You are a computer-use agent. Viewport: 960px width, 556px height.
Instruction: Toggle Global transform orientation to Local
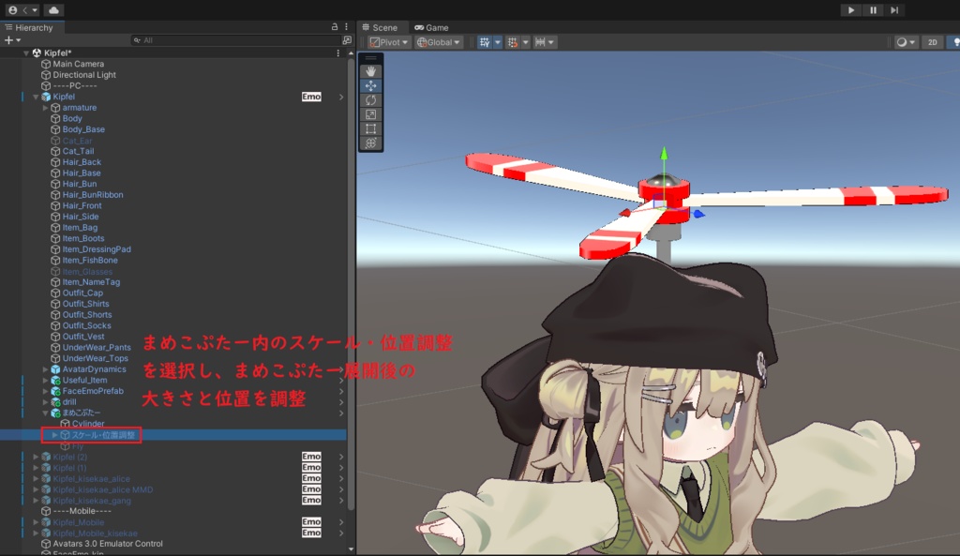coord(438,41)
